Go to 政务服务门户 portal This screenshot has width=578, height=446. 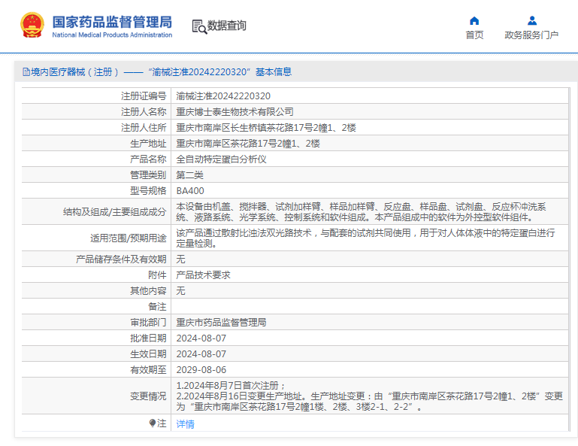tap(531, 35)
